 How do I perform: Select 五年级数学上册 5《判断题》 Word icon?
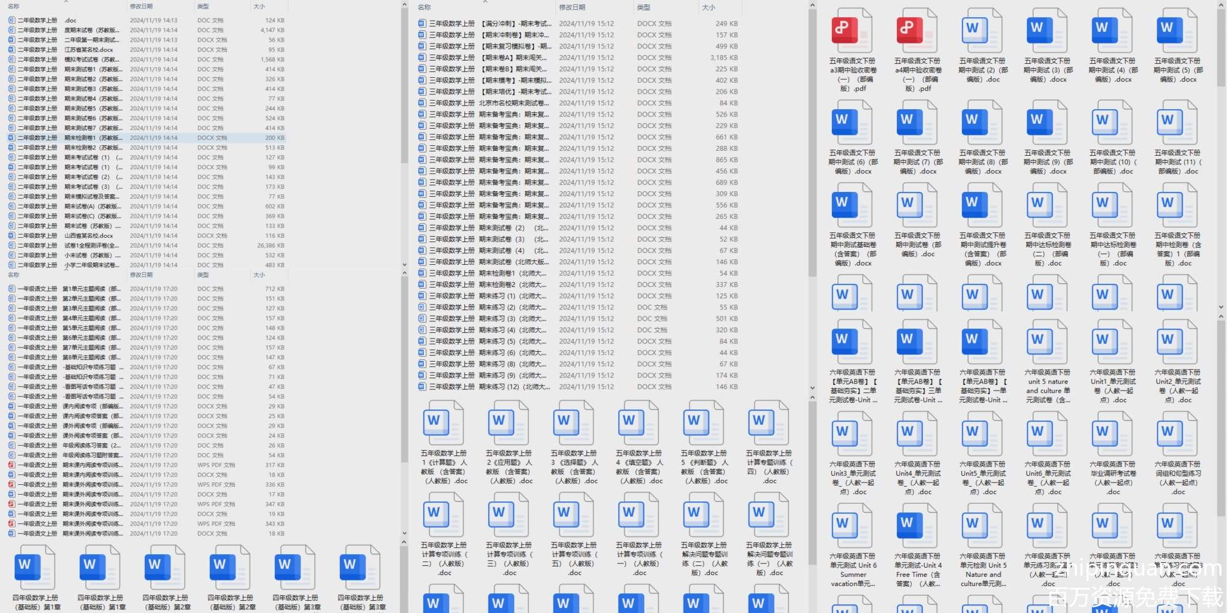point(703,423)
